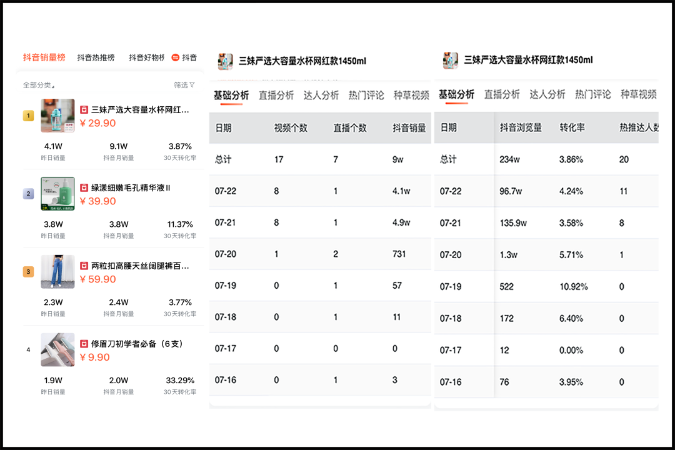
Task: Click price ¥39.90 in product list
Action: coord(97,201)
